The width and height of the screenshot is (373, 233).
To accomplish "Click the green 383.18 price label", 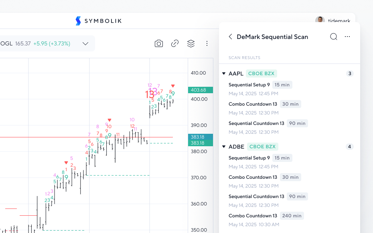I will (200, 143).
